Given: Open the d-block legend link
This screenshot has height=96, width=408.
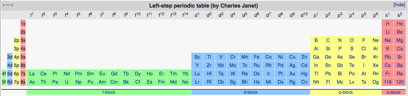Looking at the screenshot, I should [x=251, y=92].
